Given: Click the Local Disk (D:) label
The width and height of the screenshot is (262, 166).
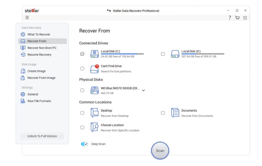Looking at the screenshot, I should pos(191,51).
